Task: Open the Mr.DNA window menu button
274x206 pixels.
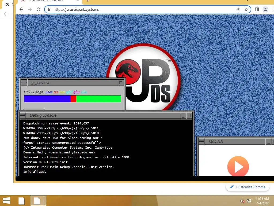Action: 201,141
